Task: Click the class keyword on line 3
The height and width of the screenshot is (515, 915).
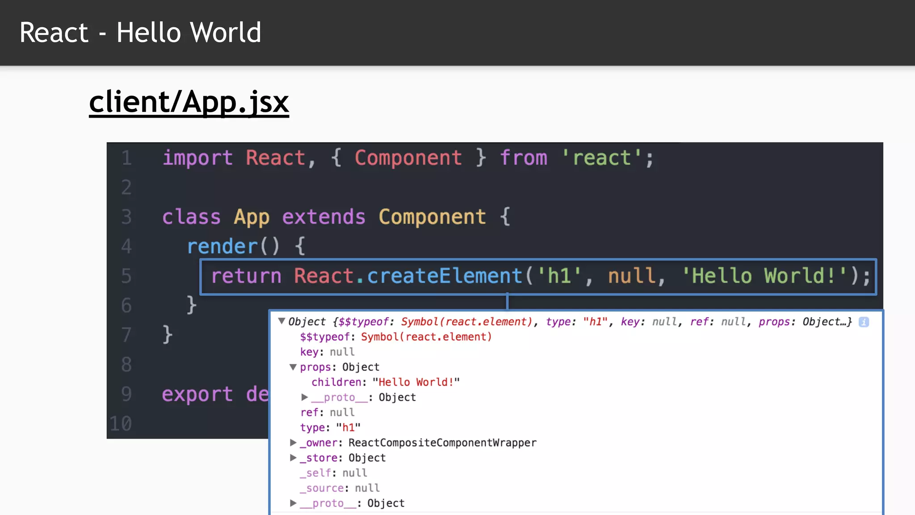Action: click(x=191, y=217)
